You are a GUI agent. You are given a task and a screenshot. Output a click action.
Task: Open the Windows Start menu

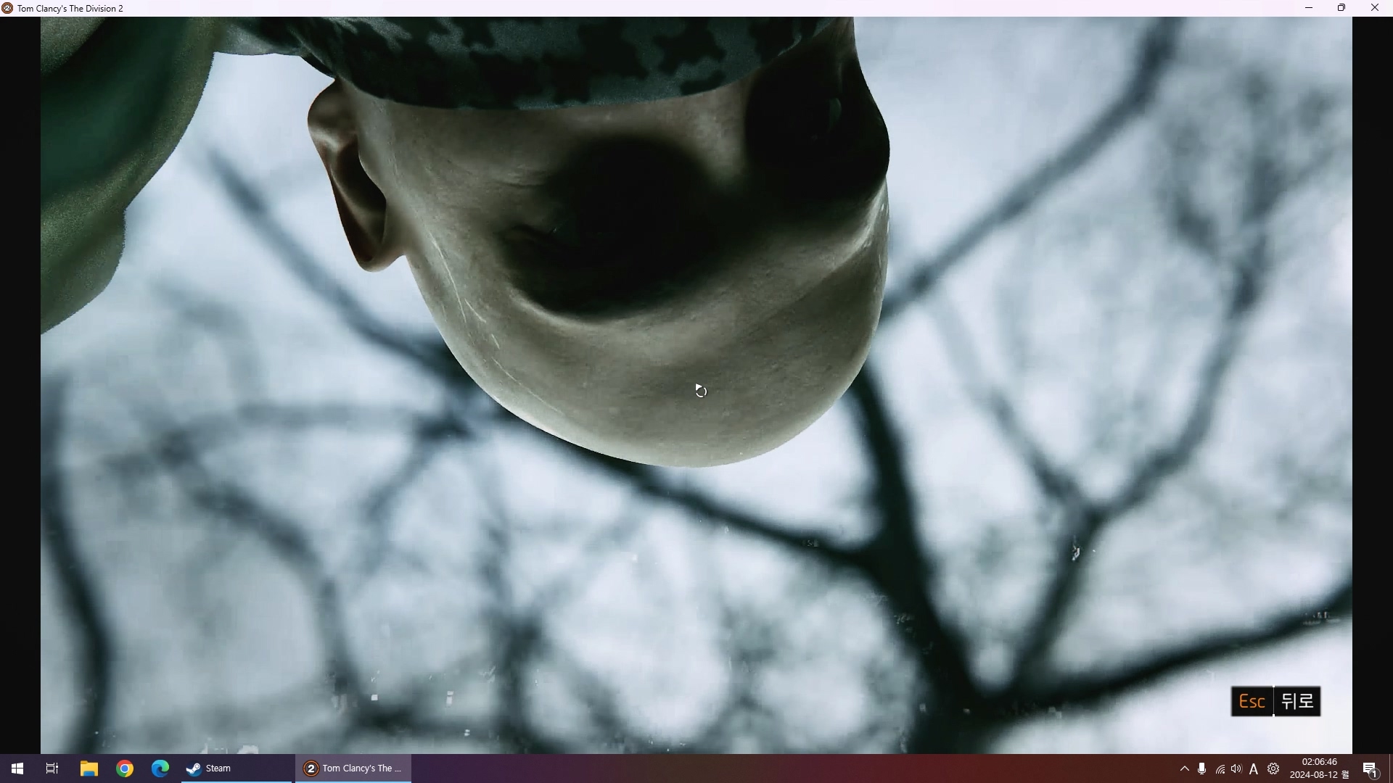17,768
